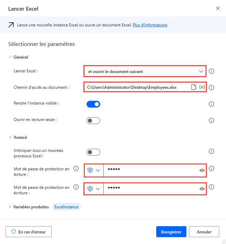
Task: Open input type dropdown for write password
Action: [94, 189]
